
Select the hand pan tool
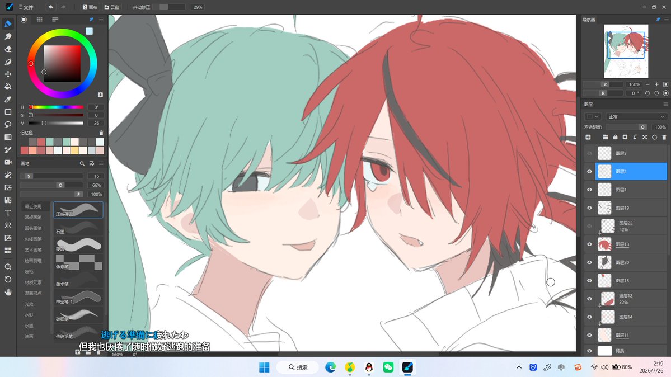8,293
